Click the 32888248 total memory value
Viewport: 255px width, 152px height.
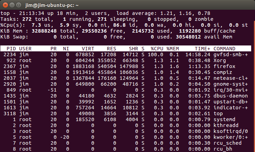(x=44, y=31)
